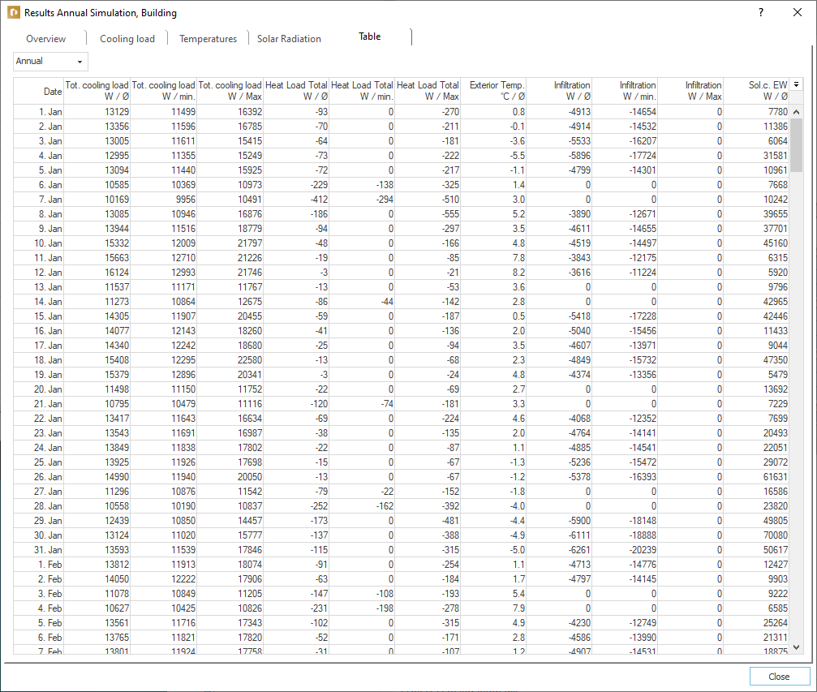Open the Annual period dropdown
Screen dimensions: 817x692
(50, 62)
